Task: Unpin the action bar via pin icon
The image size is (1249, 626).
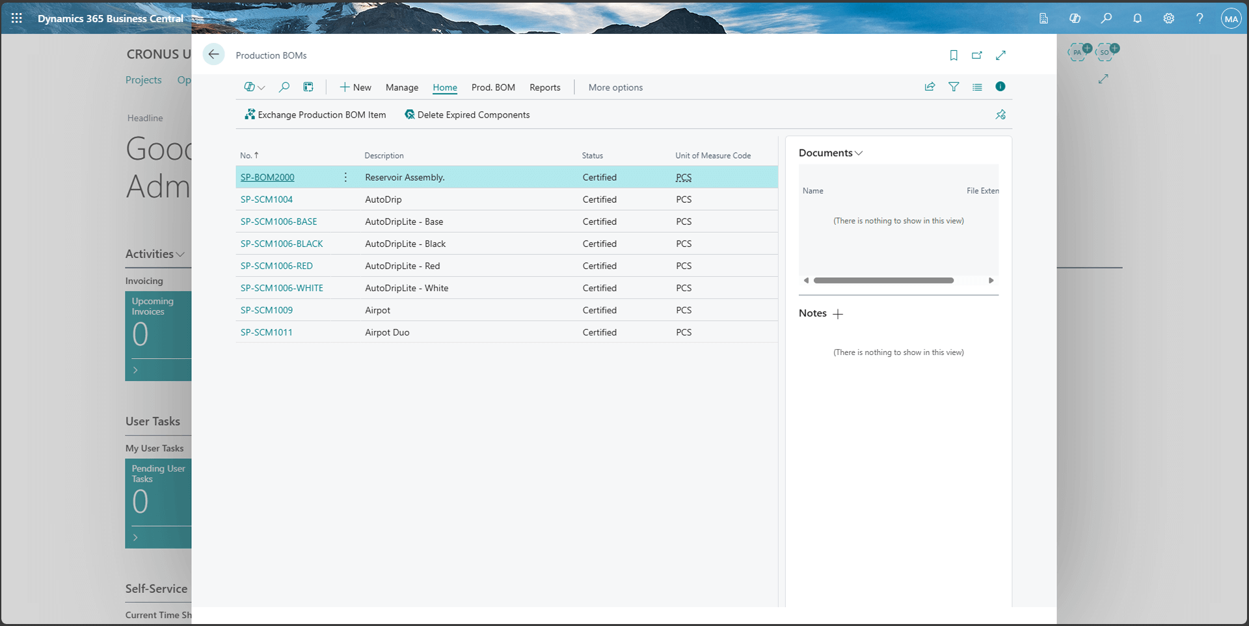Action: coord(1001,114)
